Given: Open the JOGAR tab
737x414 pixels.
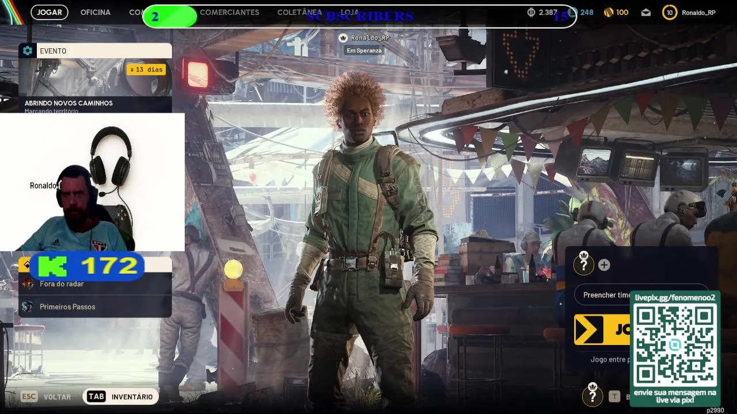Looking at the screenshot, I should click(x=50, y=12).
